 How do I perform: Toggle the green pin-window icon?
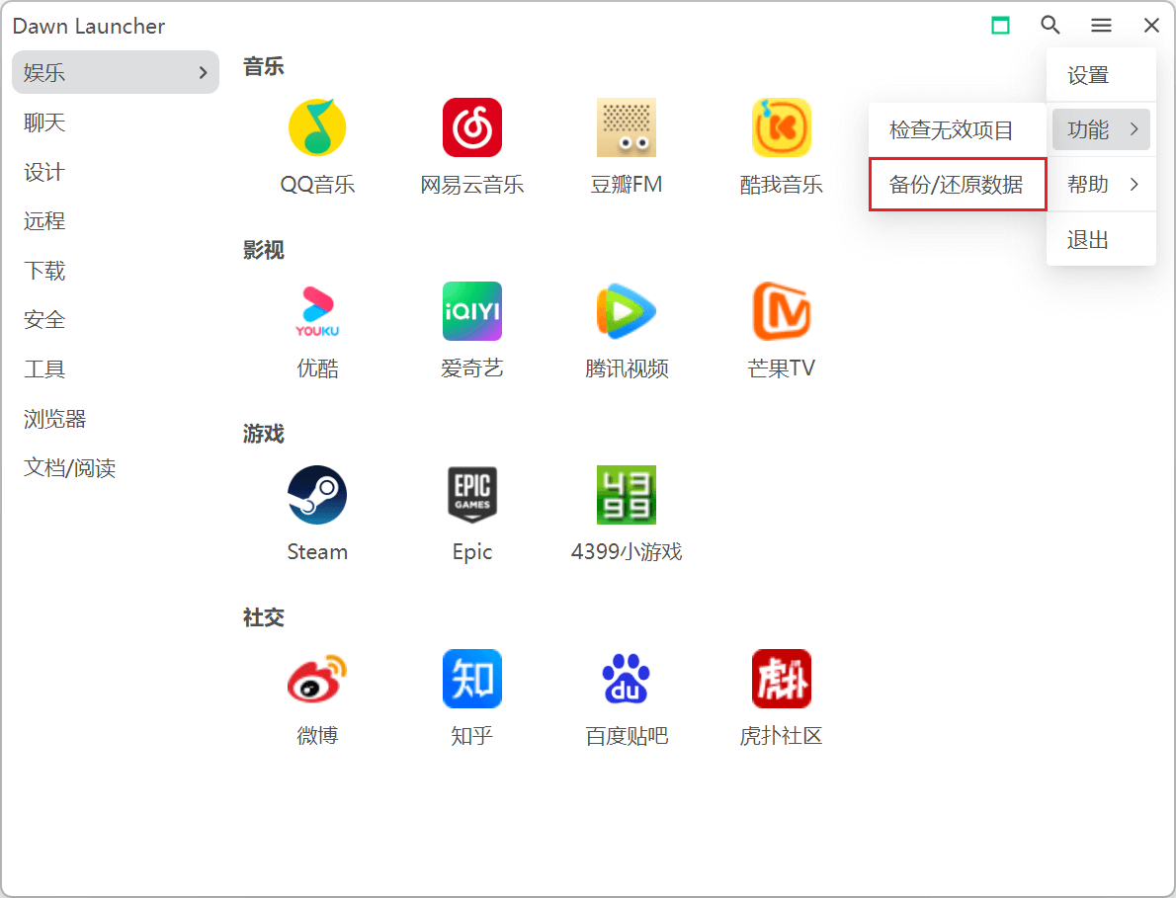tap(1000, 26)
